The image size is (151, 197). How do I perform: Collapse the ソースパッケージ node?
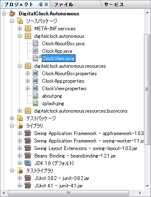12,21
